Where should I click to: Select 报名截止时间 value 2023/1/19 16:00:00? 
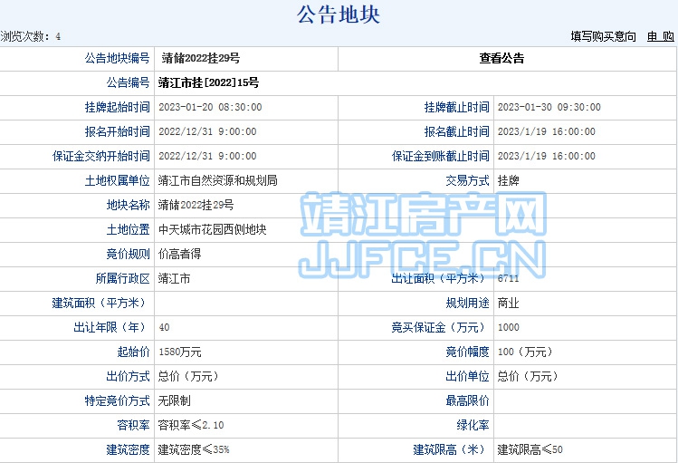click(x=547, y=131)
